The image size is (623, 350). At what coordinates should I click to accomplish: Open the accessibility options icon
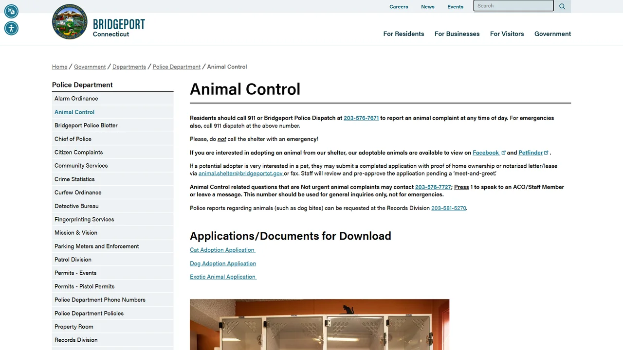11,28
